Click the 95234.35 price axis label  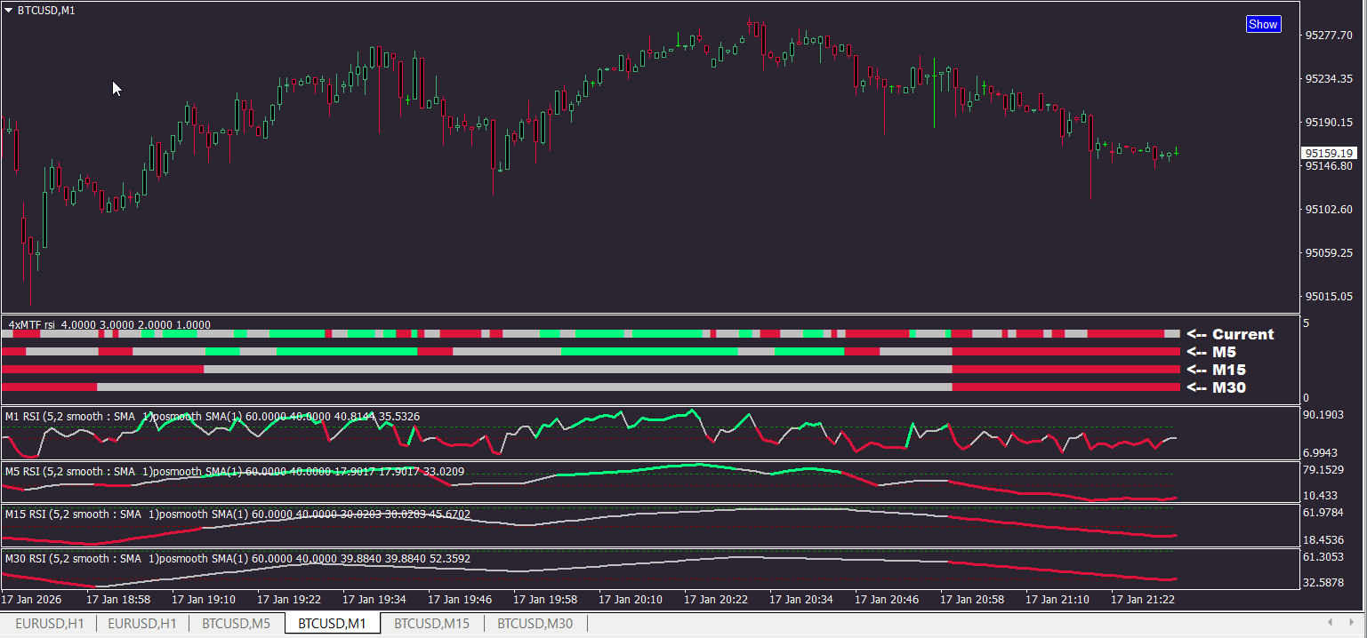pos(1329,79)
